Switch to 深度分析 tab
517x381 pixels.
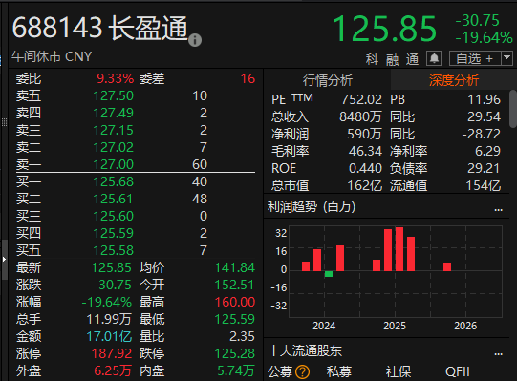coord(453,80)
